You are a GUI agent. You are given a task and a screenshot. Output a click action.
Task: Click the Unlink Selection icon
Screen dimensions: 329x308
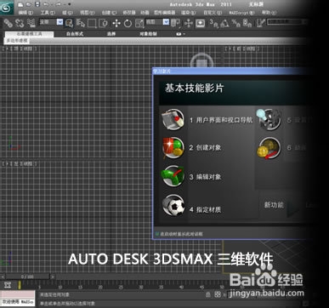(20, 23)
